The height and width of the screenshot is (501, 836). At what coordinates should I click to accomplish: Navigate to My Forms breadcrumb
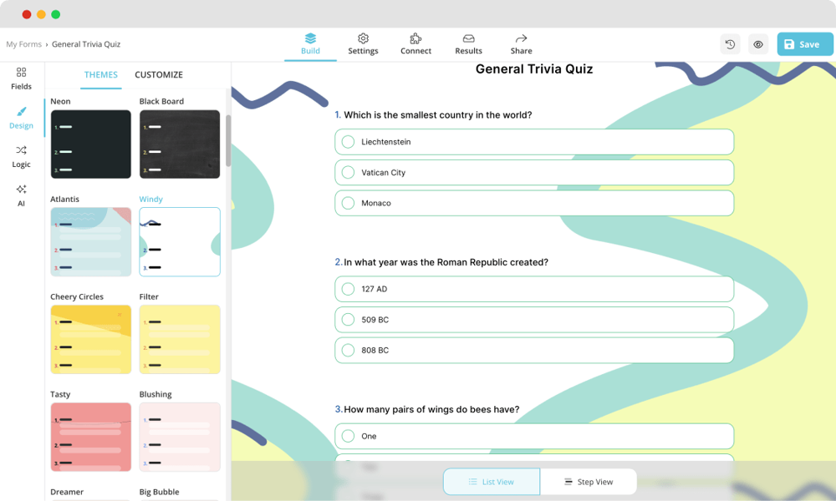(x=23, y=44)
